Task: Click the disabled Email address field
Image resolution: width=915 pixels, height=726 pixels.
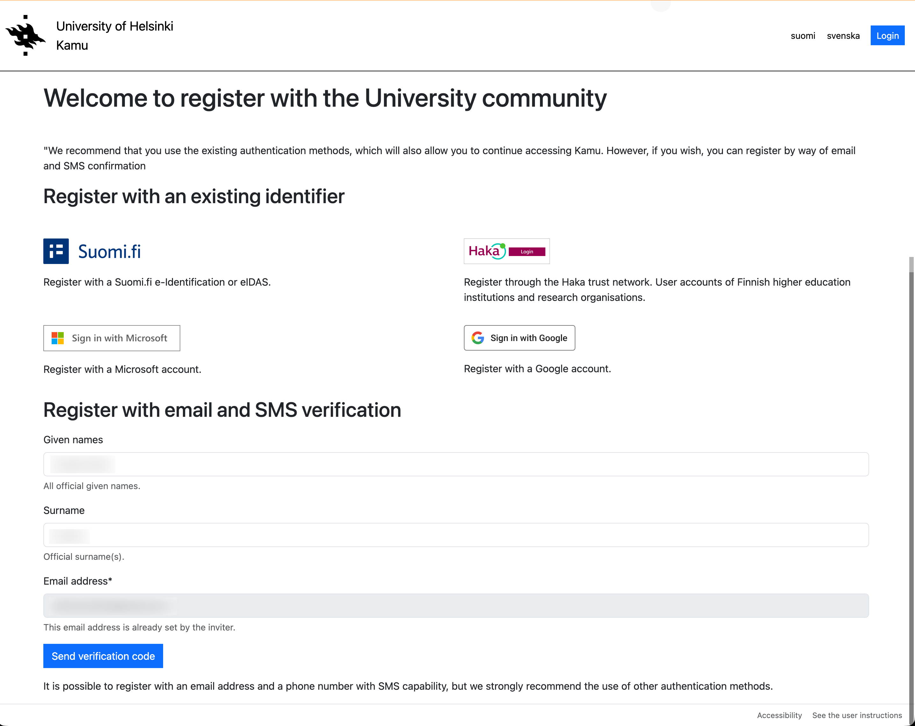Action: pos(456,605)
